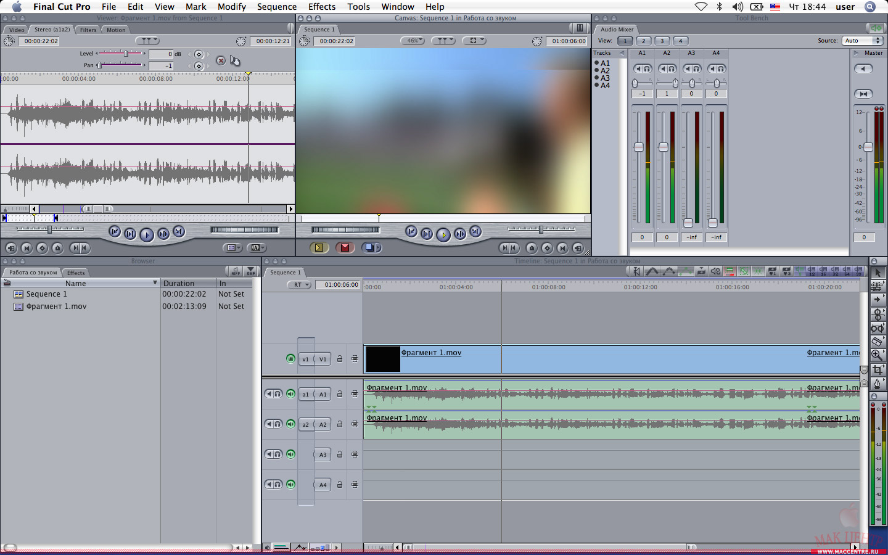Select the drag hand in Viewer audio tab
The width and height of the screenshot is (888, 555).
(235, 60)
